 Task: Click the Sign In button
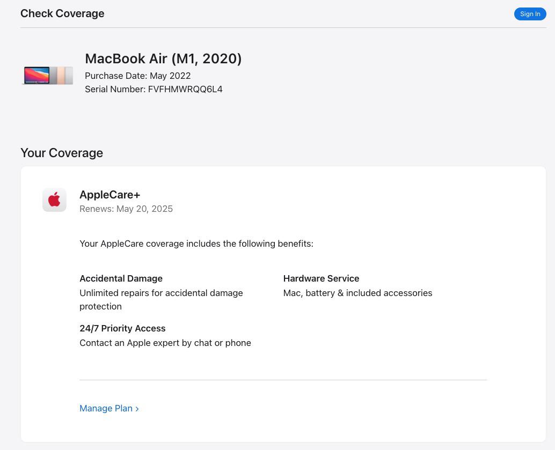coord(530,14)
